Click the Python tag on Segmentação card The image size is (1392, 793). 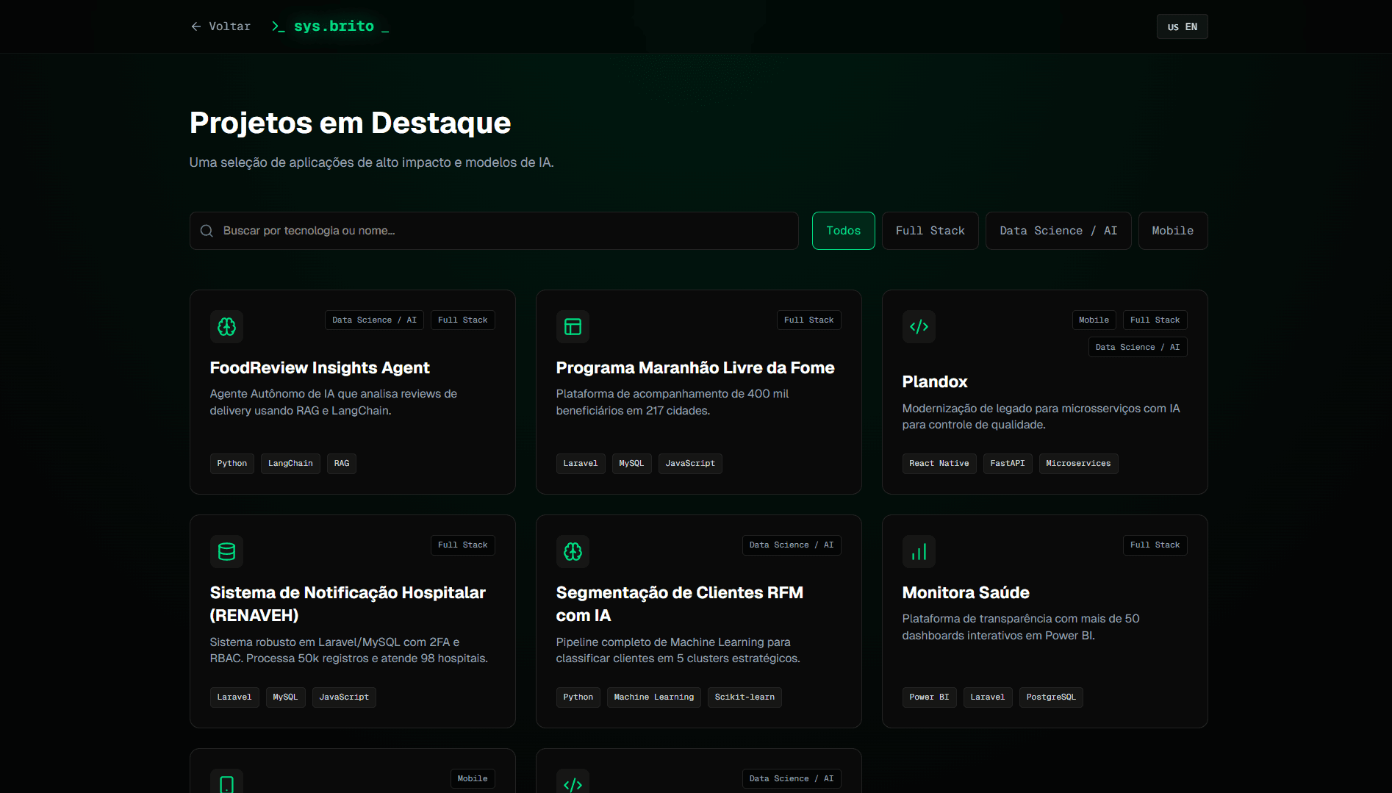pyautogui.click(x=578, y=697)
